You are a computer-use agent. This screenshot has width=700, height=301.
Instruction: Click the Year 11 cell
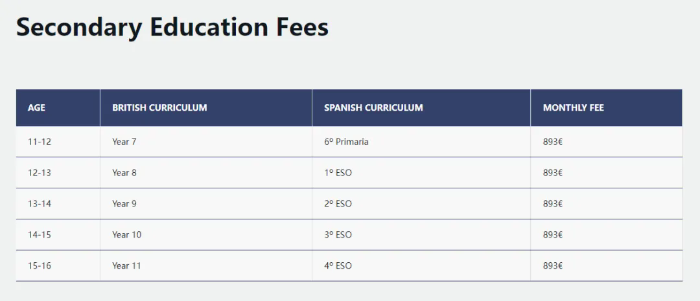point(206,266)
